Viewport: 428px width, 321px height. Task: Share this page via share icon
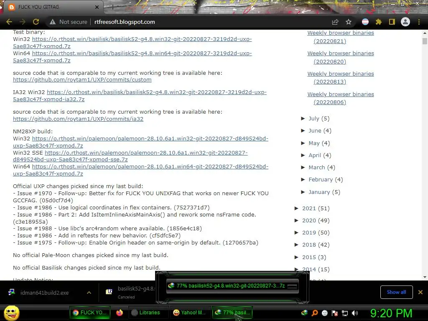coord(335,22)
